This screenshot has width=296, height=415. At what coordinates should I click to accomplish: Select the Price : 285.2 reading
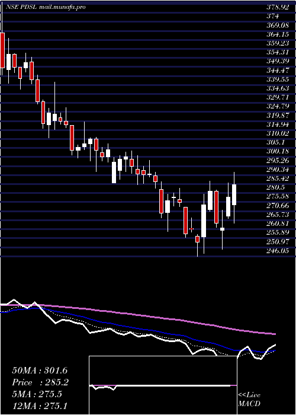coord(40,382)
